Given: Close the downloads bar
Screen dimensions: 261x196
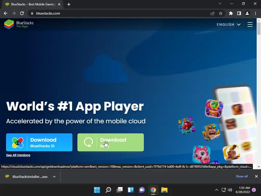Looking at the screenshot, I should (x=256, y=176).
